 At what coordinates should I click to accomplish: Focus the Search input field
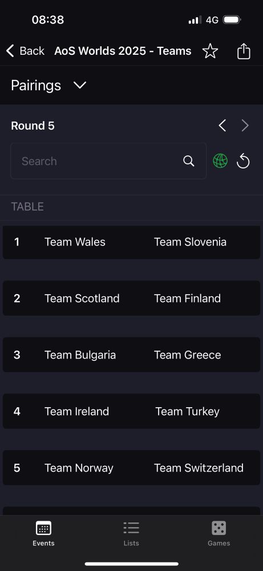tap(108, 161)
